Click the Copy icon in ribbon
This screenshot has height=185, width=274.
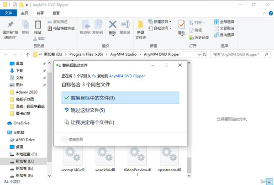(25, 25)
